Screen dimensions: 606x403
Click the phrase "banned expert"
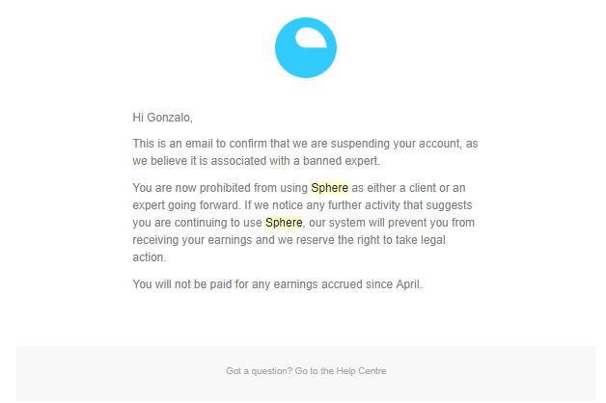pyautogui.click(x=341, y=161)
